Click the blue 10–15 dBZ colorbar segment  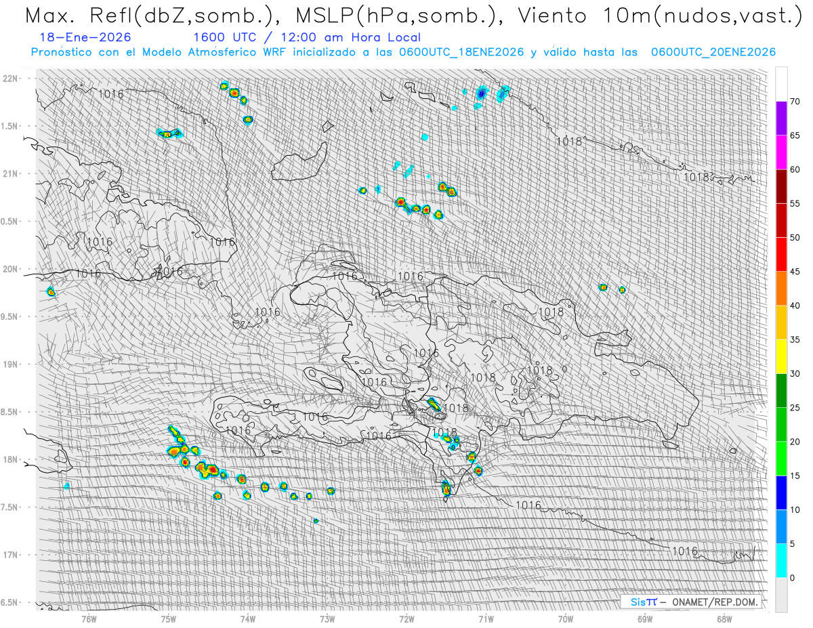tap(781, 493)
